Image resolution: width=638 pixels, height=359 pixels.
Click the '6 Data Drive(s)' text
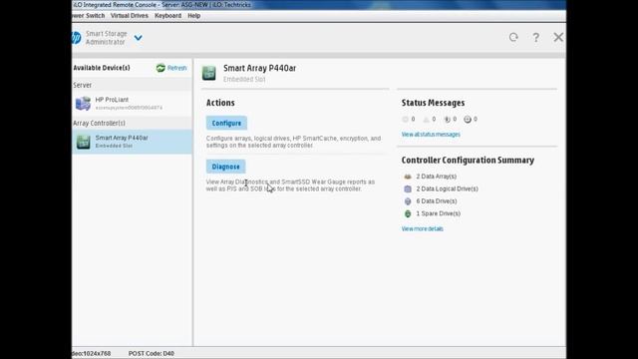pyautogui.click(x=437, y=201)
